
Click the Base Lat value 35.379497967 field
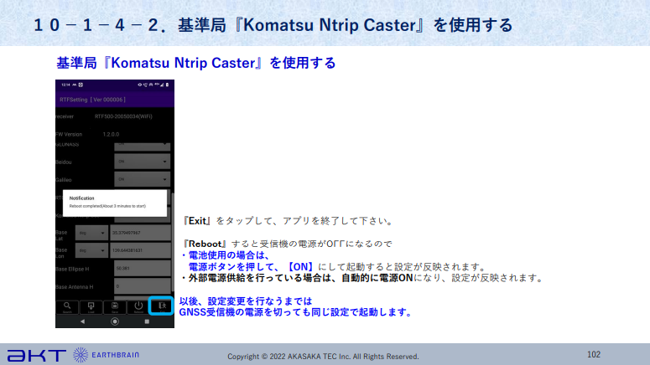coord(141,233)
